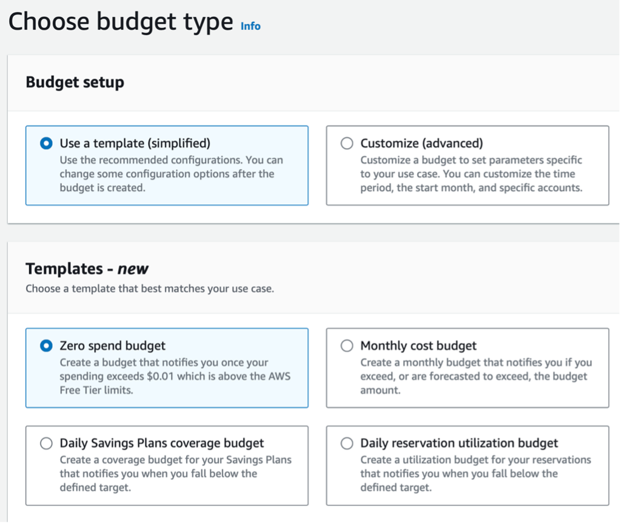The image size is (622, 524).
Task: Open the Info link next to the heading
Action: pos(250,26)
